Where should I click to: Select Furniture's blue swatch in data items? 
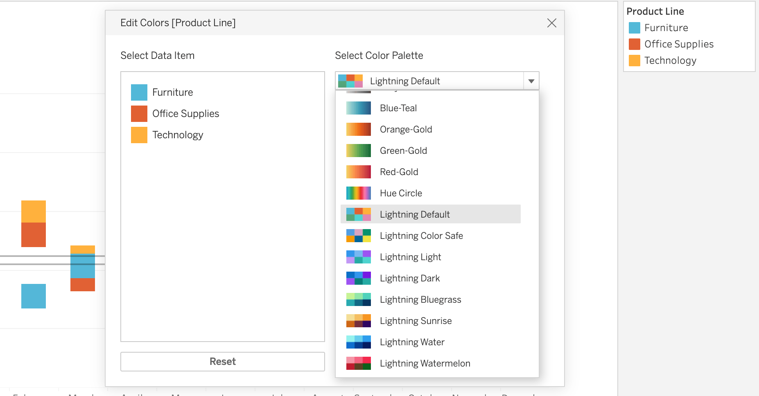pyautogui.click(x=139, y=92)
